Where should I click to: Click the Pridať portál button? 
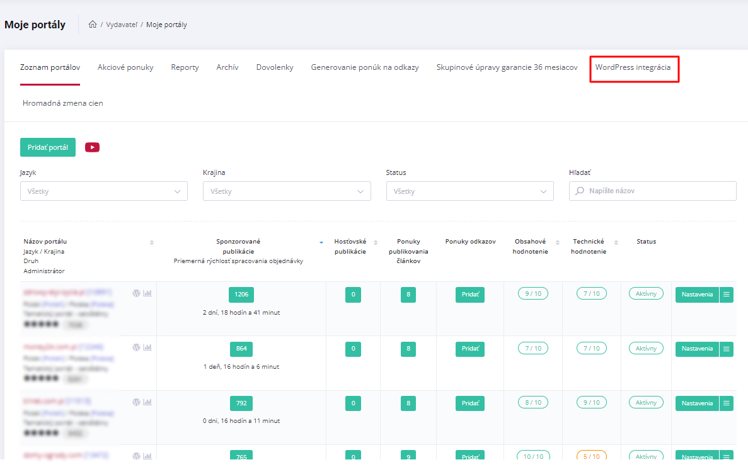pos(48,147)
